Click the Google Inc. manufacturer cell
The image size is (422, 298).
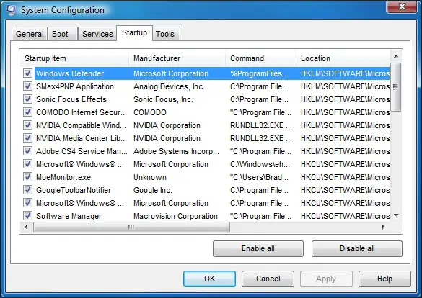pos(153,190)
